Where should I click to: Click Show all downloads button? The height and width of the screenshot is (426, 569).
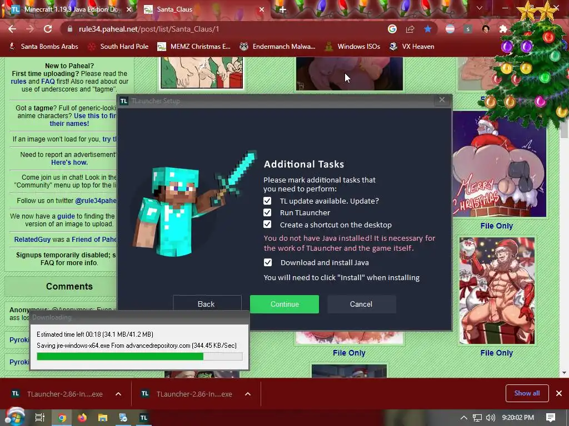[x=527, y=393]
